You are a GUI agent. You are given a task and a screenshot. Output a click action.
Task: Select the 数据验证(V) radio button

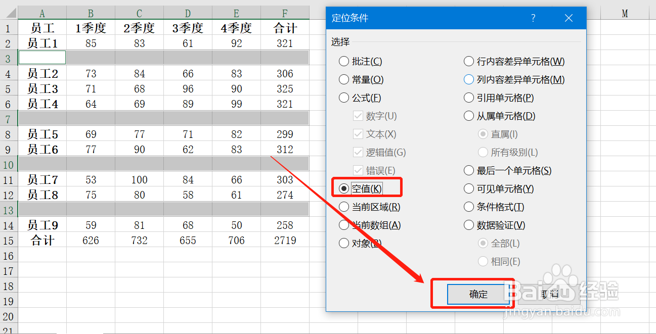tap(469, 225)
